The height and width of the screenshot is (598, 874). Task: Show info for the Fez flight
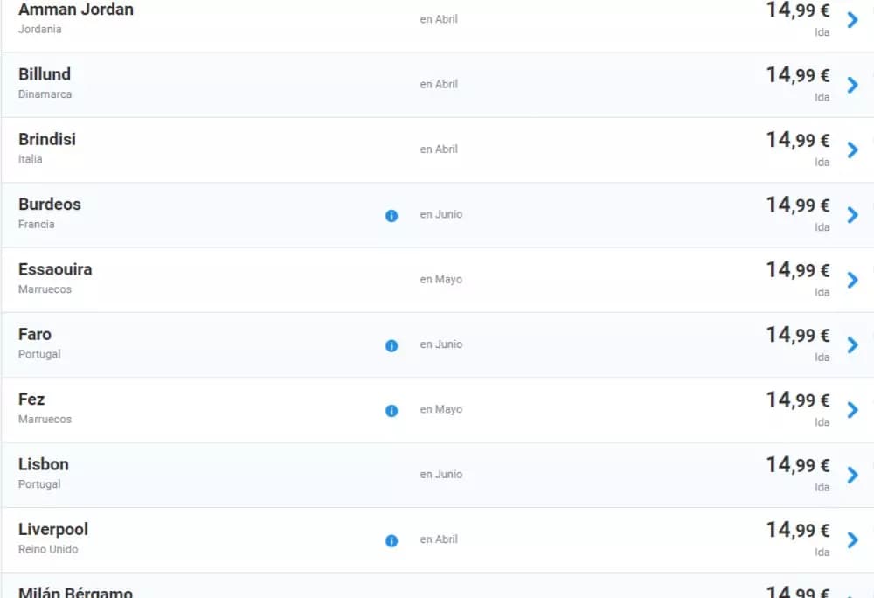(x=392, y=410)
